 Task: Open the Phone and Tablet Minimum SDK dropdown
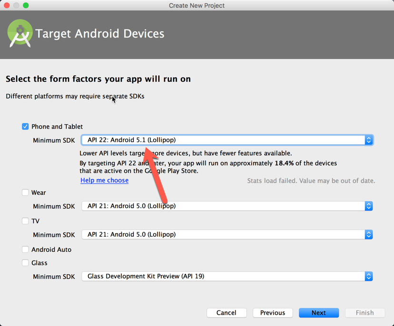pyautogui.click(x=227, y=140)
